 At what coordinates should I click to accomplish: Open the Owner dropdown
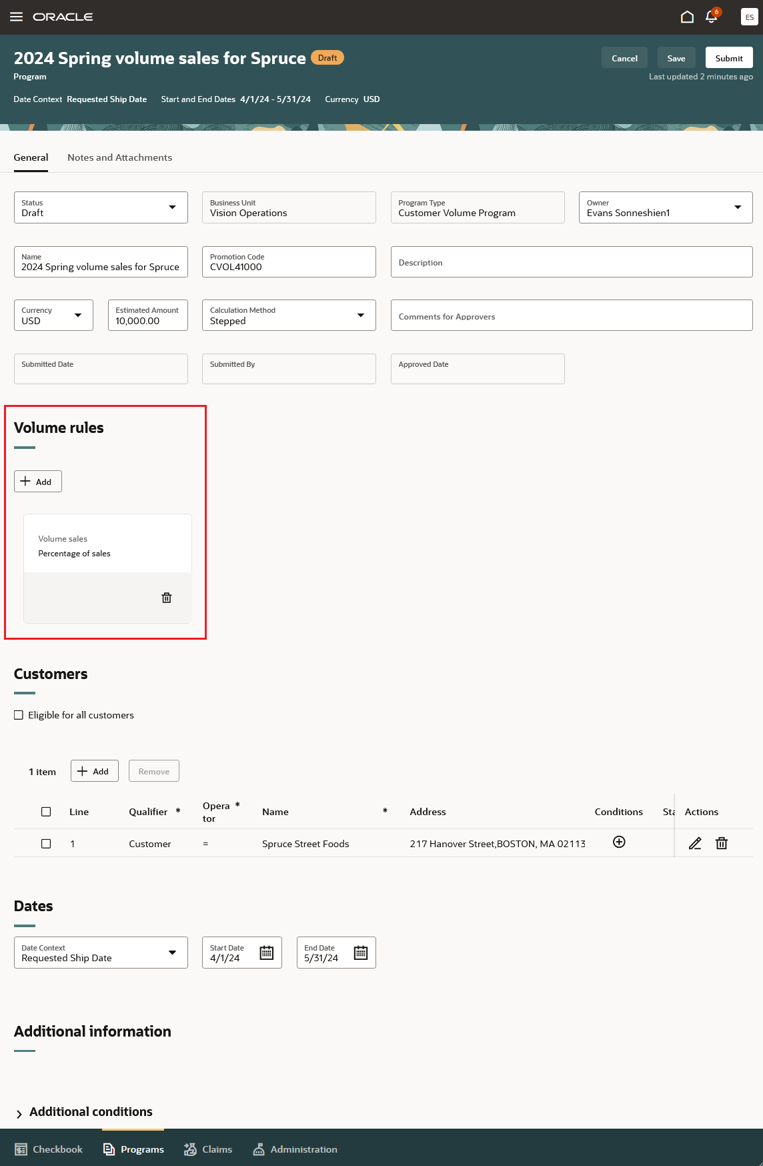pyautogui.click(x=666, y=207)
